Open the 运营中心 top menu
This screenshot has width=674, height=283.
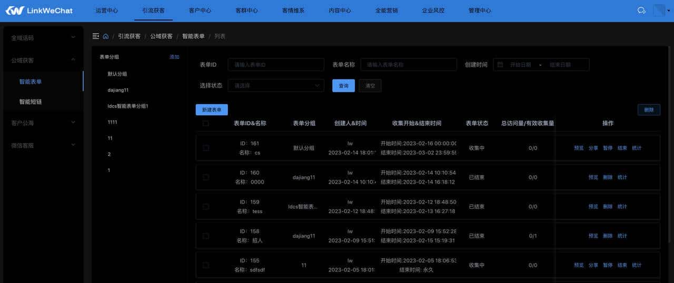tap(107, 11)
